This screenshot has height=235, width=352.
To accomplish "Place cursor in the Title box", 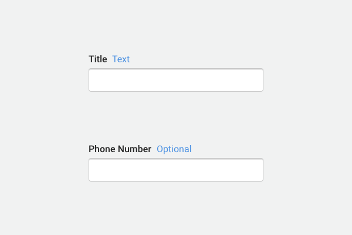I will tap(176, 80).
